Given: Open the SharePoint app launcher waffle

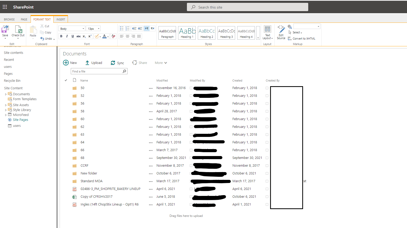Looking at the screenshot, I should click(x=5, y=7).
